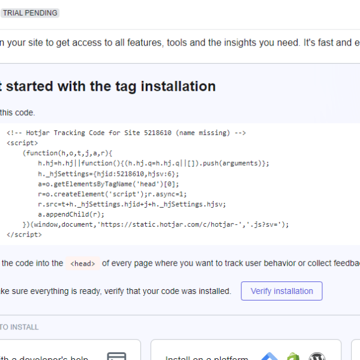
Task: Click the Shopify bag icon
Action: click(293, 356)
